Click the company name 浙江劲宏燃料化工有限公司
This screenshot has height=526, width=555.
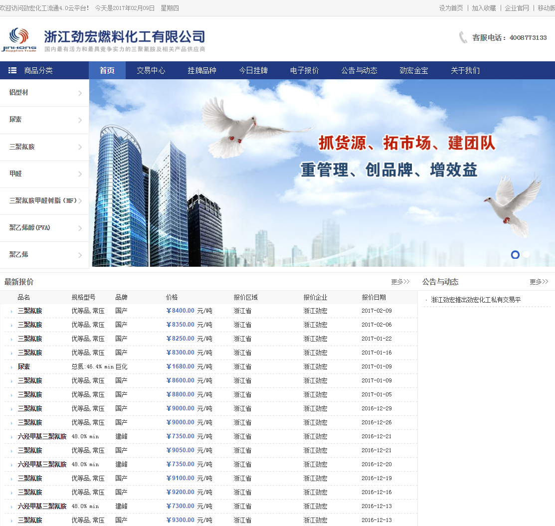pyautogui.click(x=125, y=36)
